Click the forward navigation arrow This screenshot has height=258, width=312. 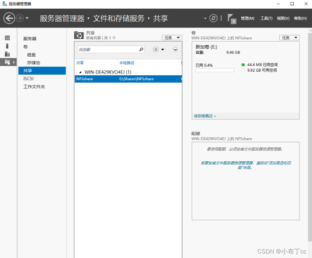(x=20, y=18)
